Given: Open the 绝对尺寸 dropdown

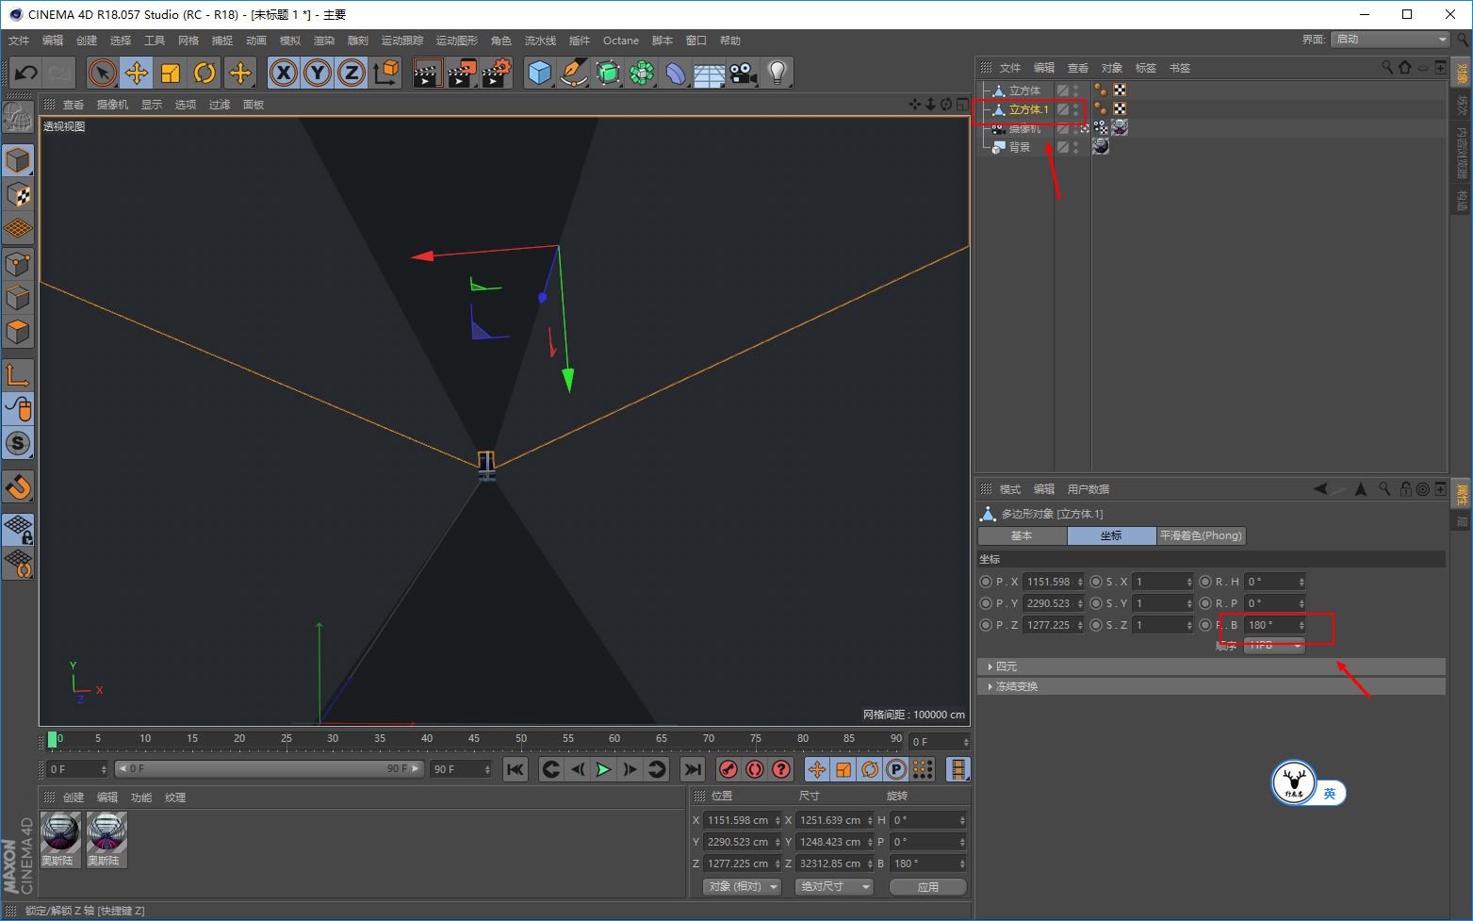Looking at the screenshot, I should coord(835,886).
